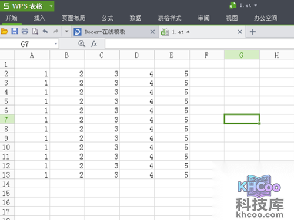Click cell E13 containing 5
The height and width of the screenshot is (220, 294).
click(172, 175)
